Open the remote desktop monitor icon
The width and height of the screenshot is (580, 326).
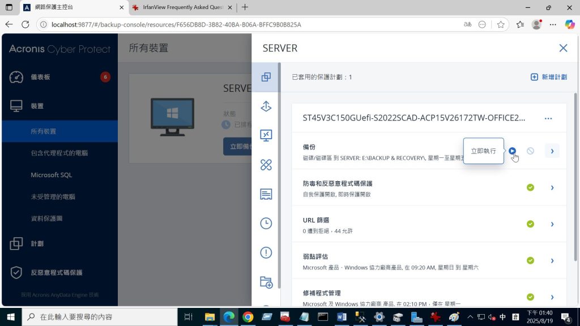(x=266, y=135)
